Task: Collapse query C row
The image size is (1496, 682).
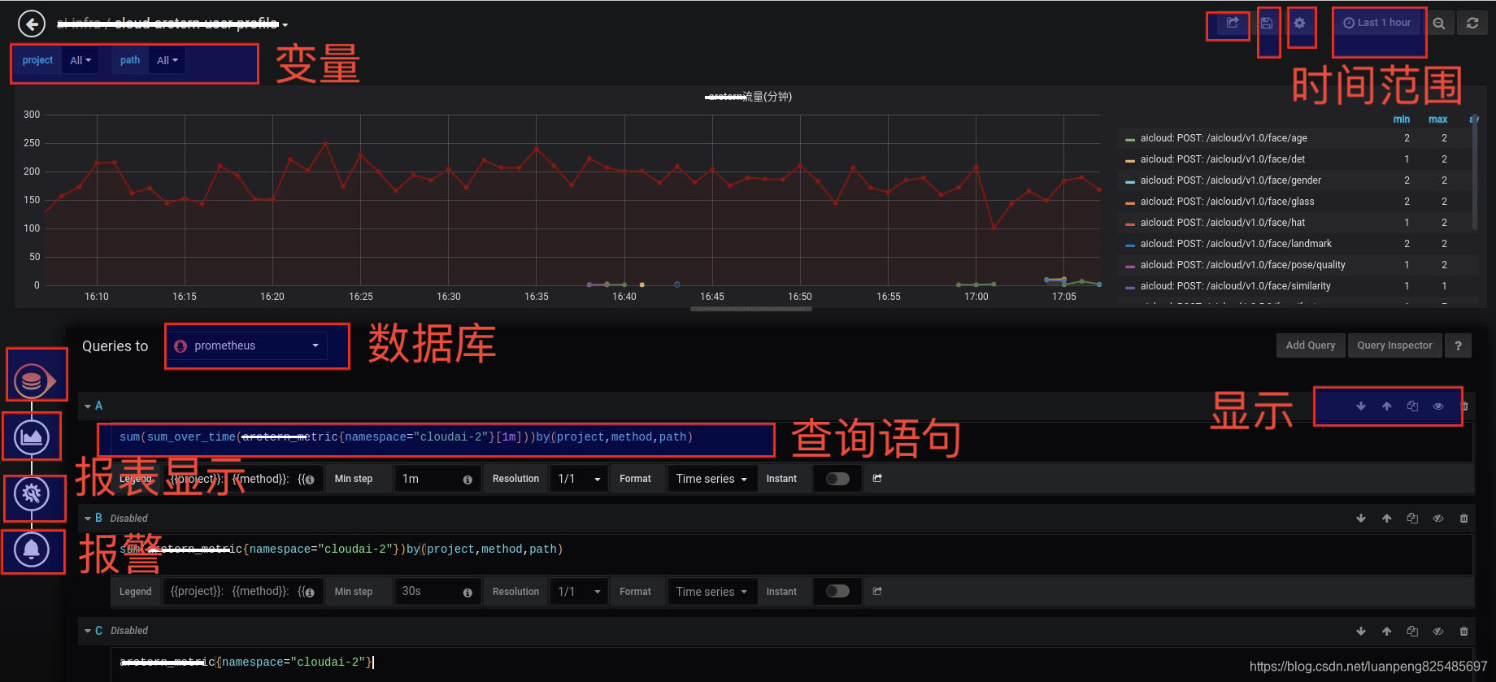Action: pos(88,631)
